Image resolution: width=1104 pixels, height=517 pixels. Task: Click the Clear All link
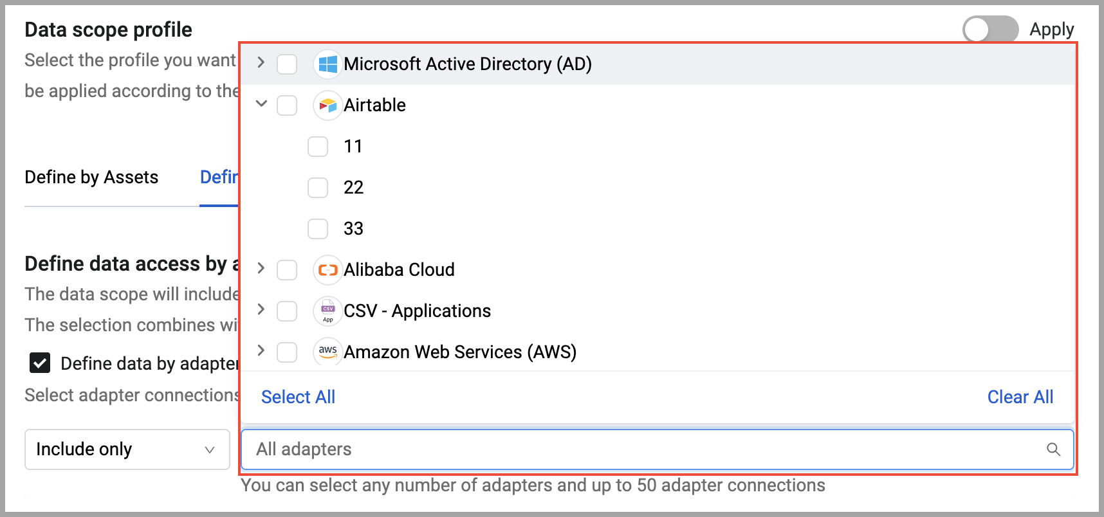(x=1020, y=397)
